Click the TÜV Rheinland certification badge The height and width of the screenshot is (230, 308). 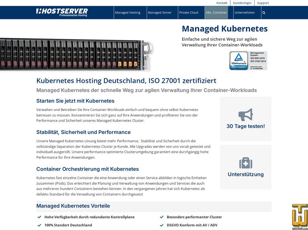pyautogui.click(x=248, y=61)
